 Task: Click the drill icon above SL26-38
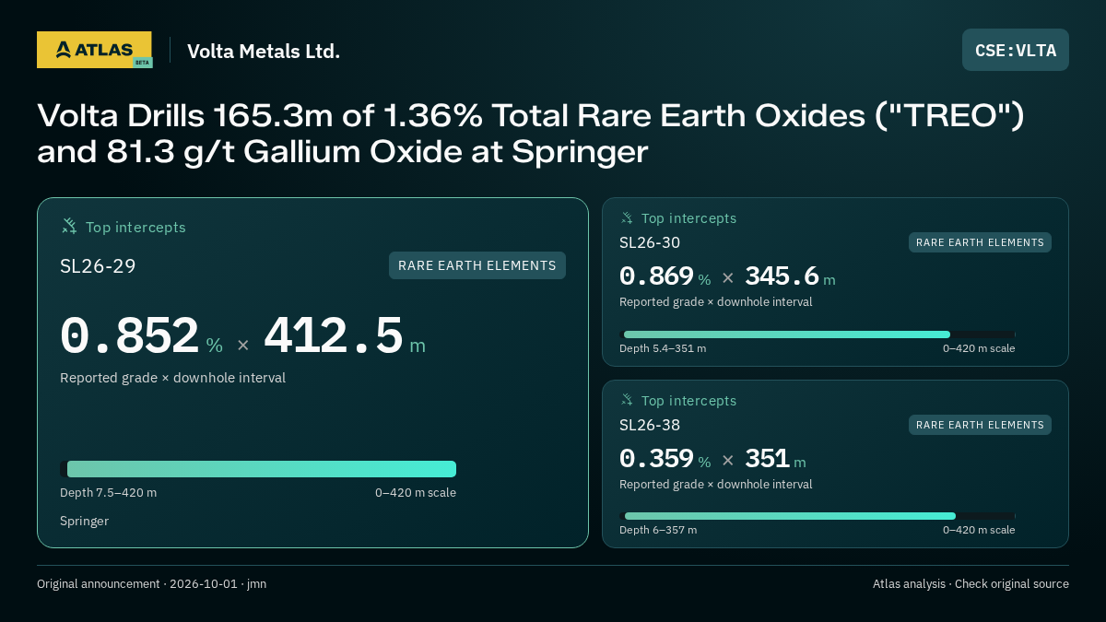(x=627, y=401)
